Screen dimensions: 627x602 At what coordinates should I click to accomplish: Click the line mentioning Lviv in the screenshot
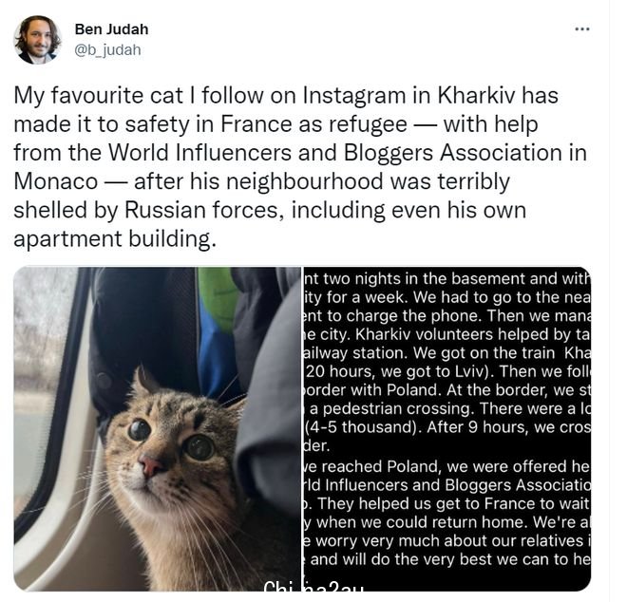point(447,371)
